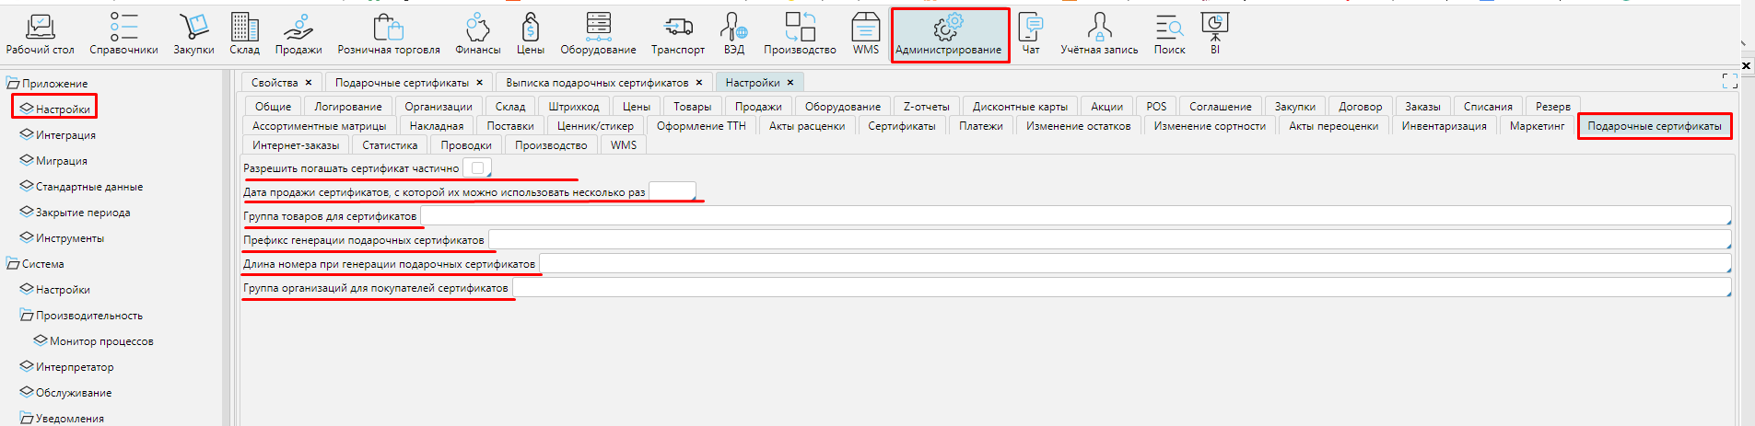Click the Группа товаров для сертификатов field
The height and width of the screenshot is (426, 1755).
click(1074, 216)
